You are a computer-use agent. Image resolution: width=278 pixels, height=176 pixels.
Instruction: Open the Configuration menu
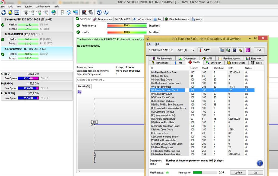[43, 7]
